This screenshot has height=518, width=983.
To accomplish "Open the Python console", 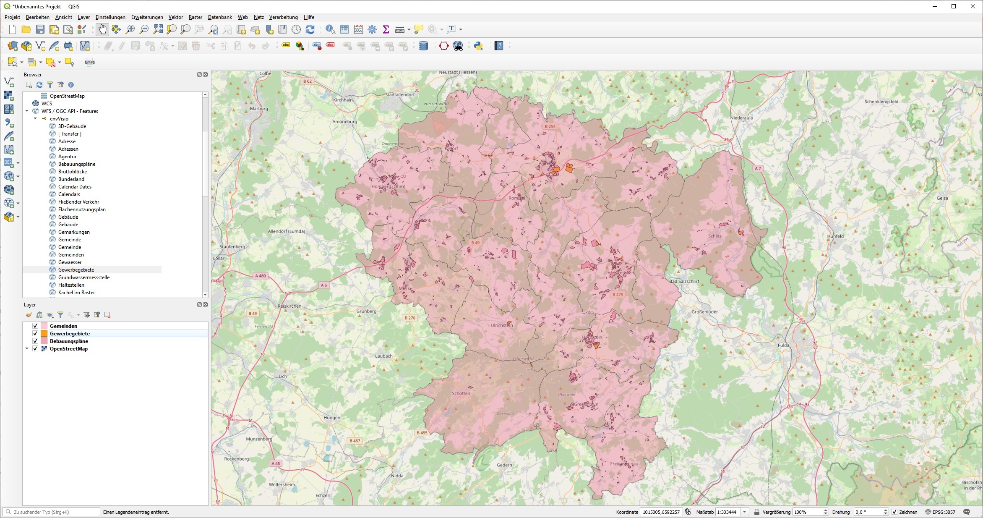I will 478,46.
